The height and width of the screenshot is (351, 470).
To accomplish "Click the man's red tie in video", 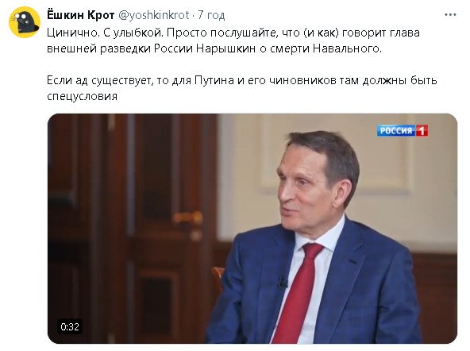I will click(x=298, y=294).
